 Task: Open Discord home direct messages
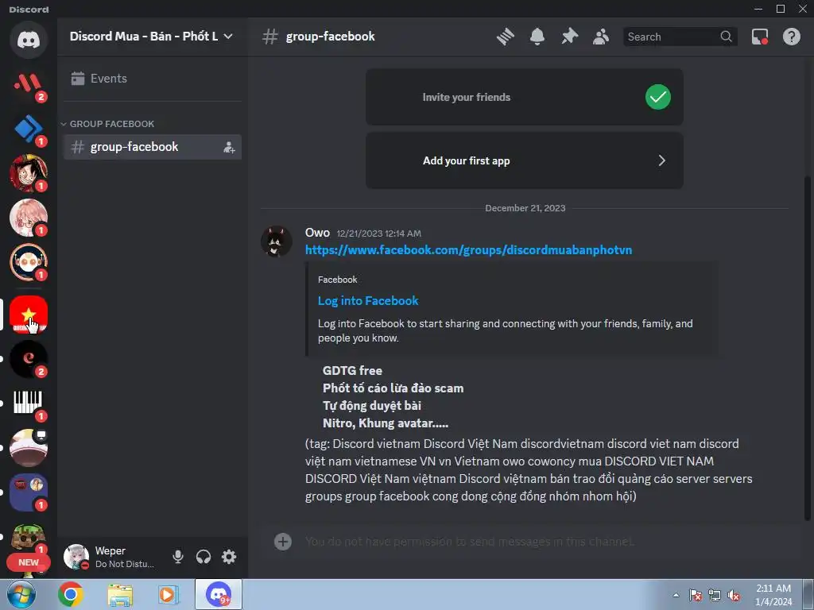(29, 40)
